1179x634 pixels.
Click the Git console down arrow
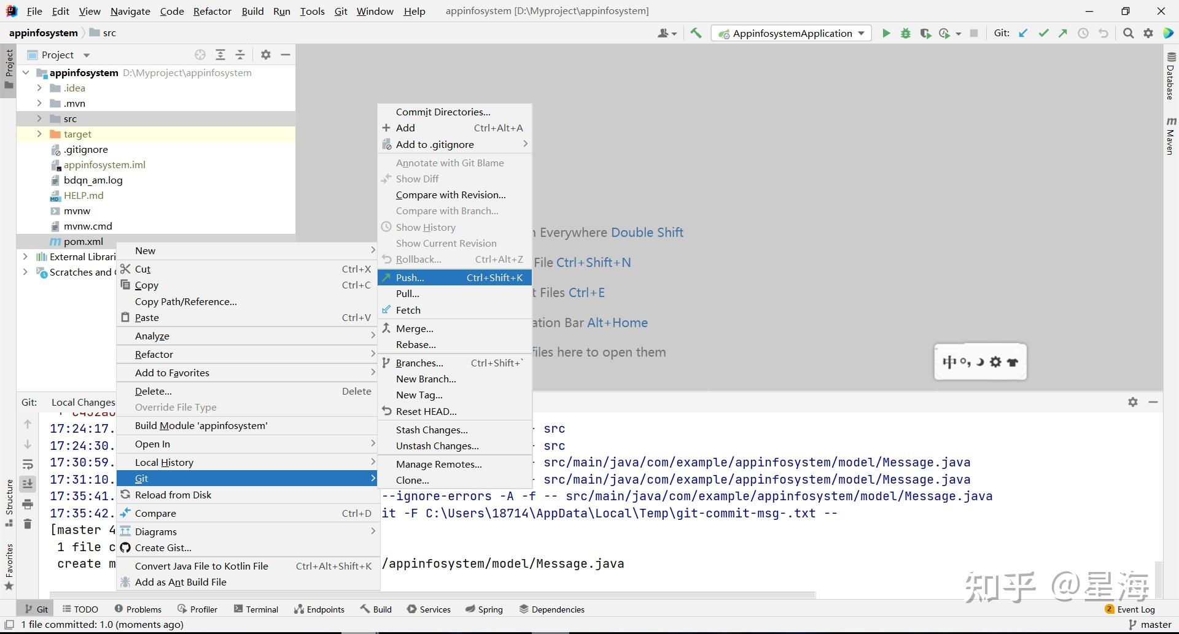pyautogui.click(x=28, y=444)
